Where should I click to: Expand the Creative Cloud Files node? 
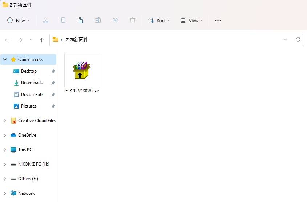coord(5,121)
